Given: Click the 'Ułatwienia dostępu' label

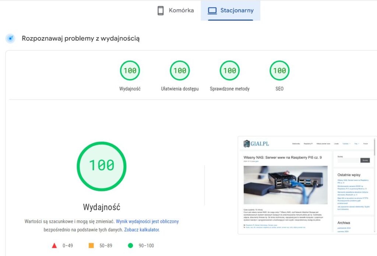Looking at the screenshot, I should (x=180, y=89).
